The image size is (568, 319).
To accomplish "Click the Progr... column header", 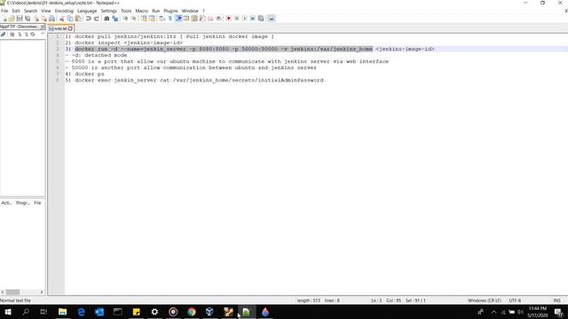I will (23, 203).
